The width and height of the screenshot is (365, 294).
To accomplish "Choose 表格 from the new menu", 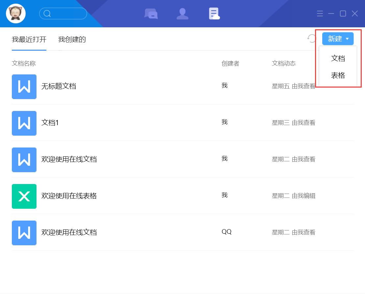I will tap(338, 75).
